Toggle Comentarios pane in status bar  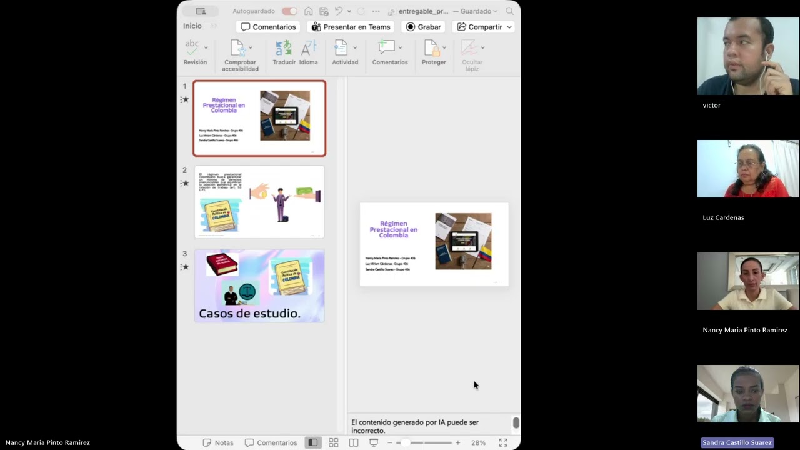coord(271,442)
